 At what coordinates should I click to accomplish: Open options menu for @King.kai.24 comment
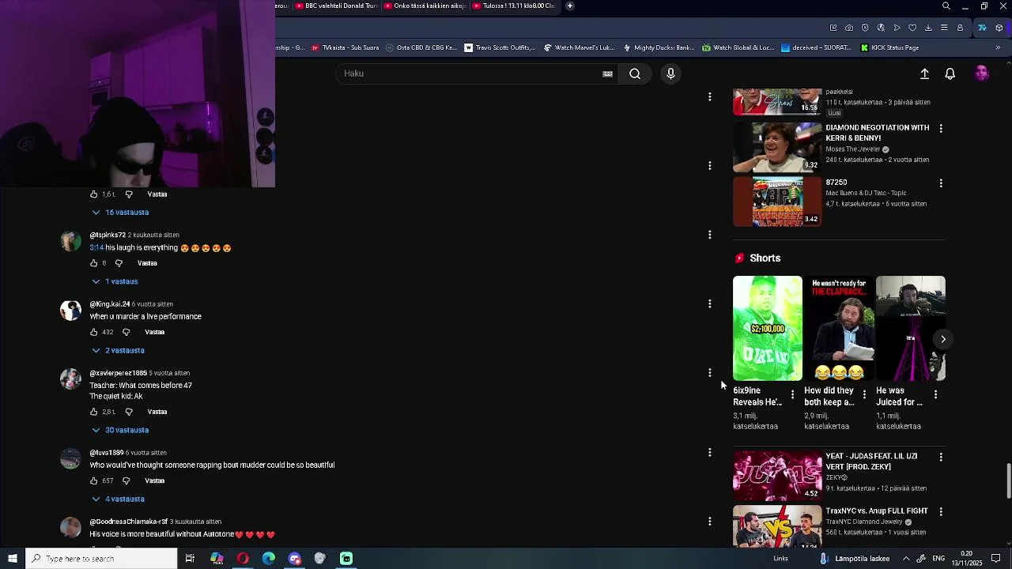coord(710,303)
